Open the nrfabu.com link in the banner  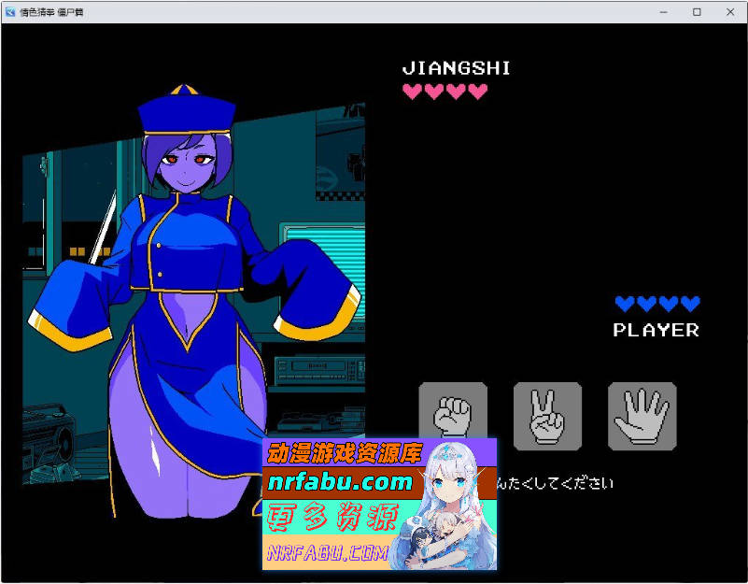(x=339, y=482)
